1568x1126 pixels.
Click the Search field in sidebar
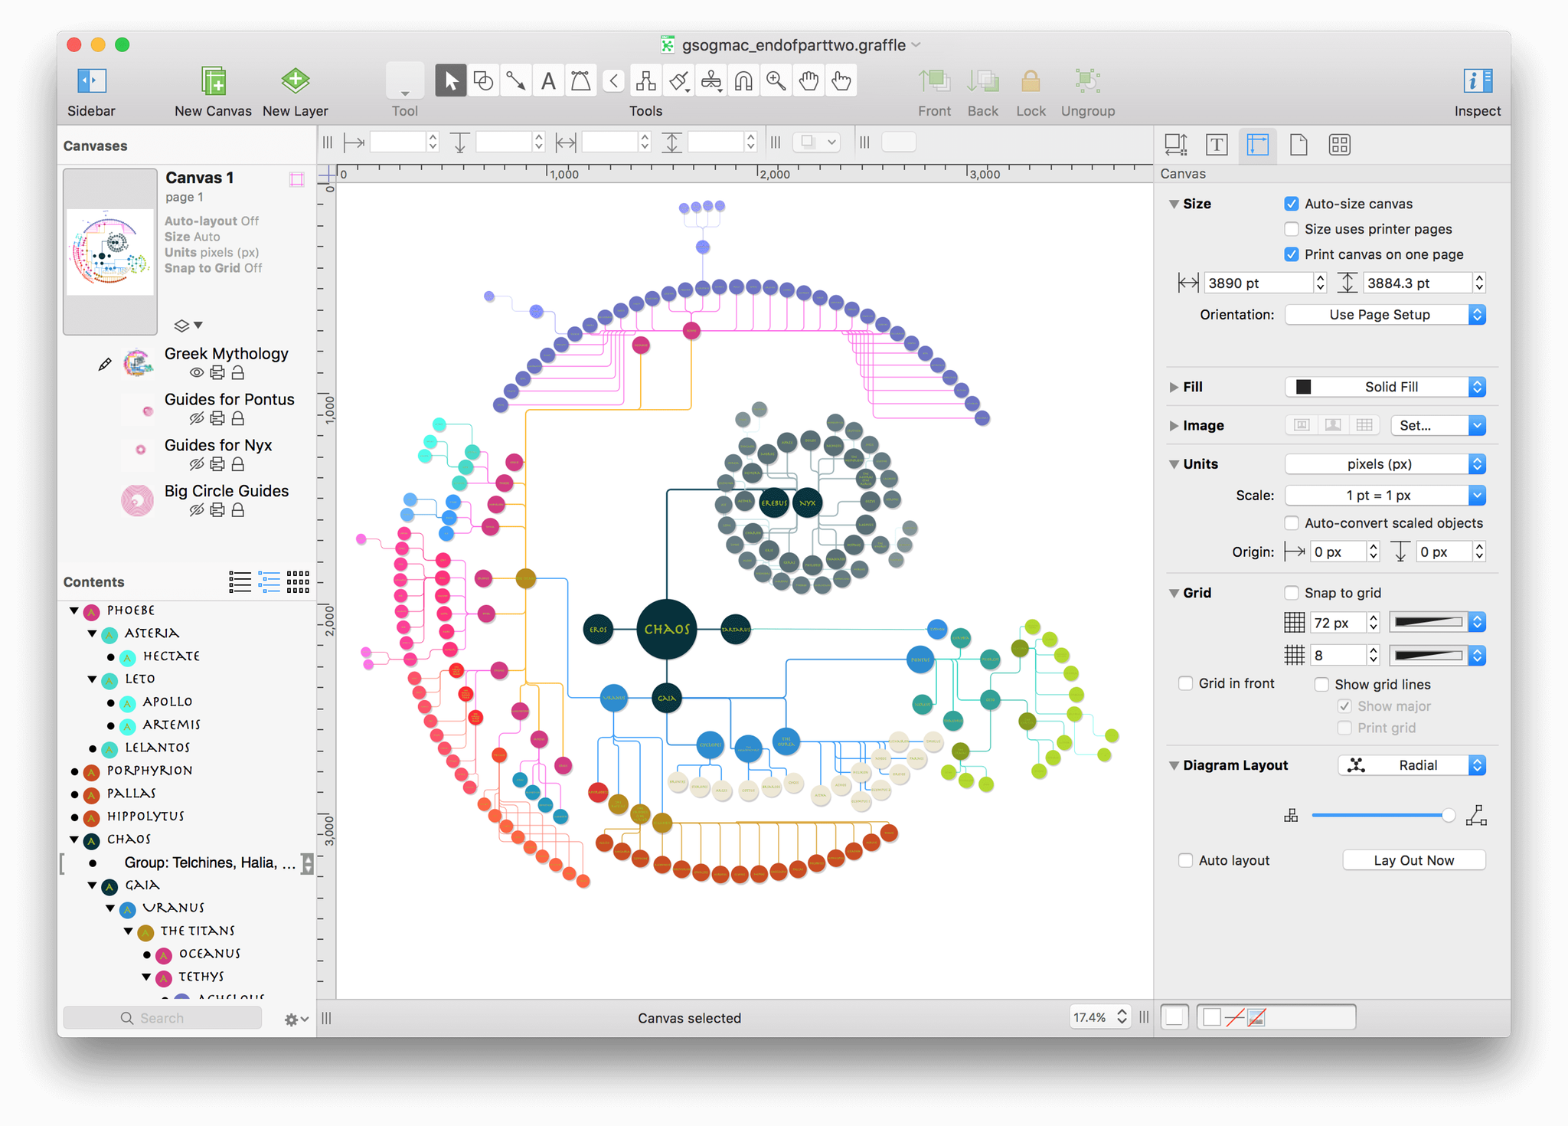pyautogui.click(x=162, y=1018)
